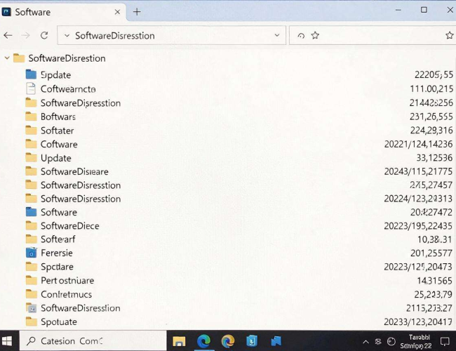This screenshot has height=351, width=456.
Task: Select the Softerarf folder name
Action: [58, 239]
